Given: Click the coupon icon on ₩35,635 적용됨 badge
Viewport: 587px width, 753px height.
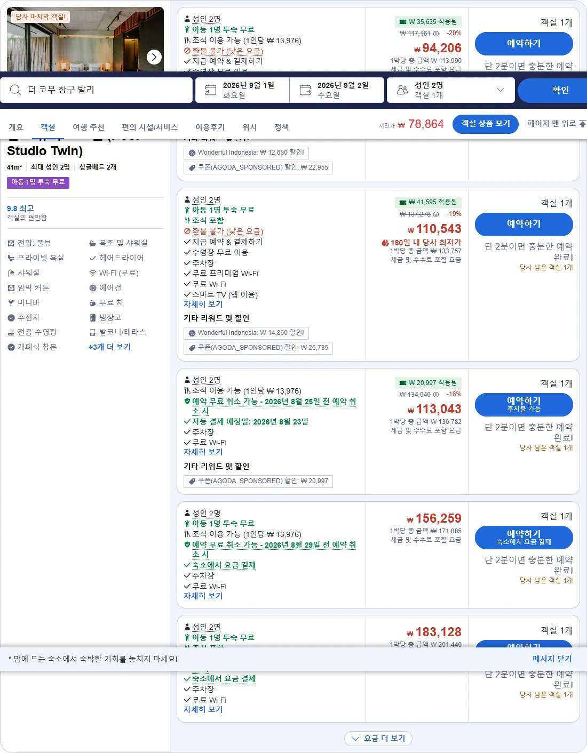Looking at the screenshot, I should pyautogui.click(x=403, y=22).
